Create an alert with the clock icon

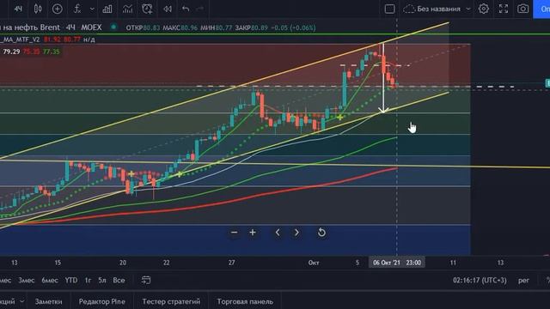click(x=147, y=9)
